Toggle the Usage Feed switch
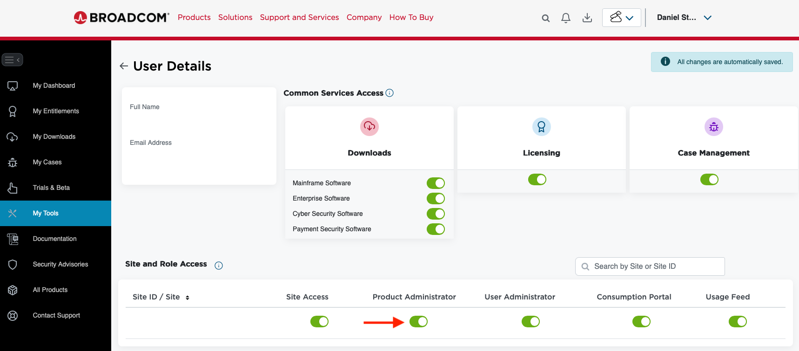799x351 pixels. point(738,321)
